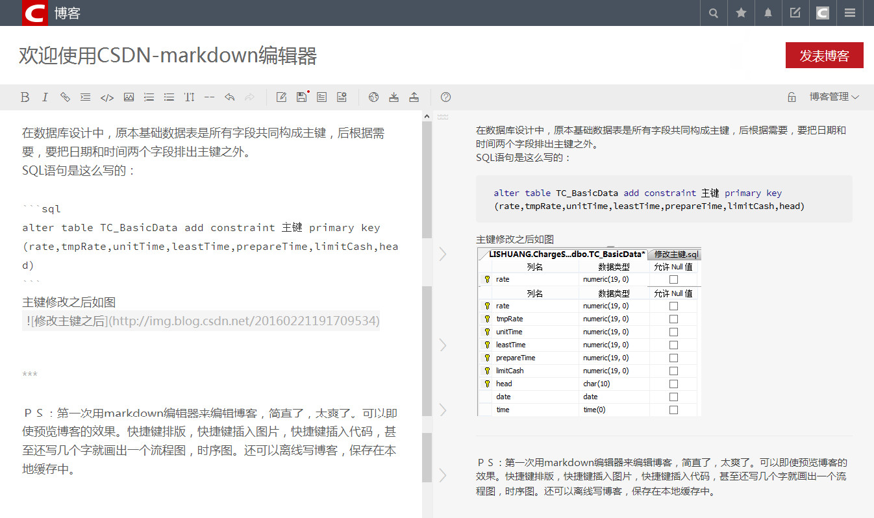The width and height of the screenshot is (874, 518).
Task: Click the gutter chevron beside the PS paragraph
Action: (443, 475)
